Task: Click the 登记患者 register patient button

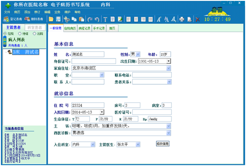Action: (13, 19)
